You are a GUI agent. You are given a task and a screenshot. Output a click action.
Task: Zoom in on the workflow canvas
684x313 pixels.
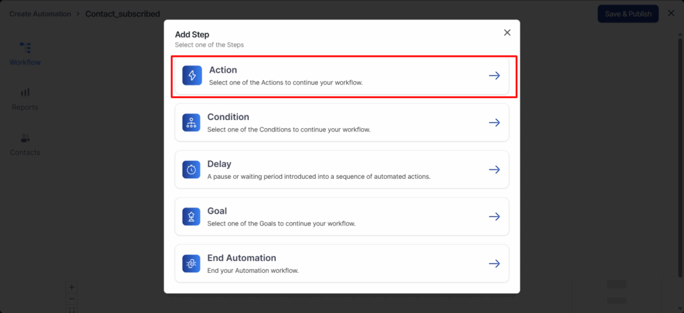click(x=72, y=288)
